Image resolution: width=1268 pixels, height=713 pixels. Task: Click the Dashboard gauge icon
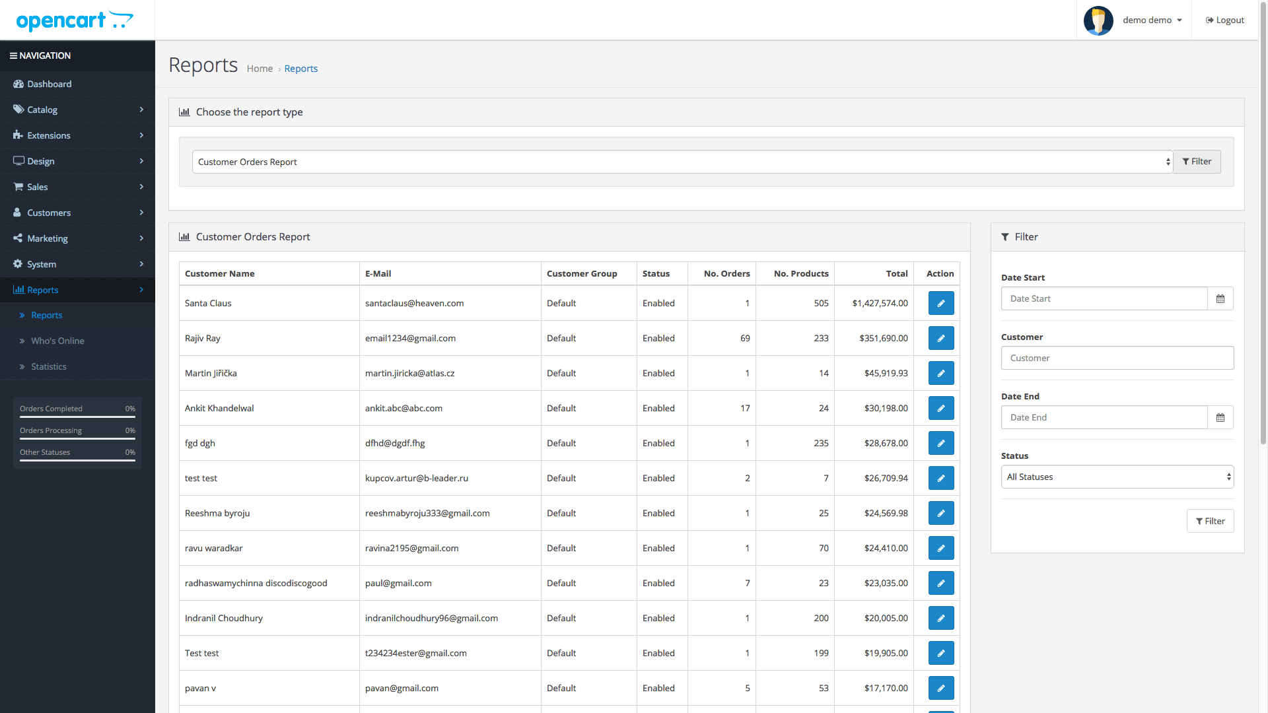(18, 84)
